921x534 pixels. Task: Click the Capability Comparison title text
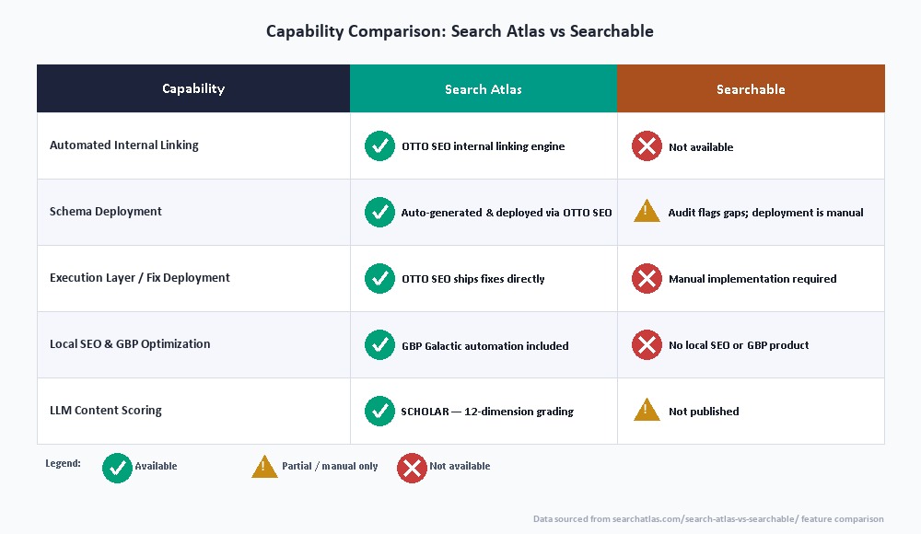point(460,31)
